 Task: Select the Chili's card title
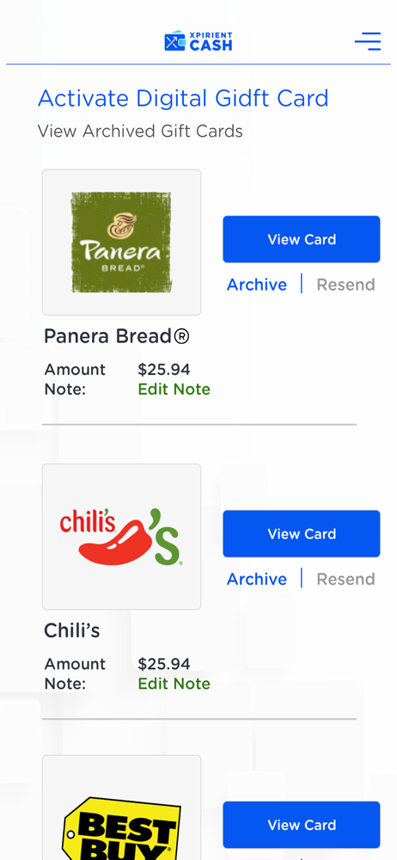72,630
